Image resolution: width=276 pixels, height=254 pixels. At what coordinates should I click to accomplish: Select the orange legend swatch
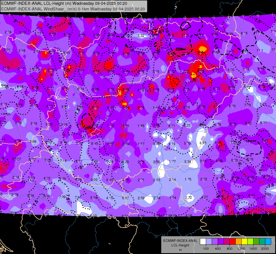(x=239, y=242)
